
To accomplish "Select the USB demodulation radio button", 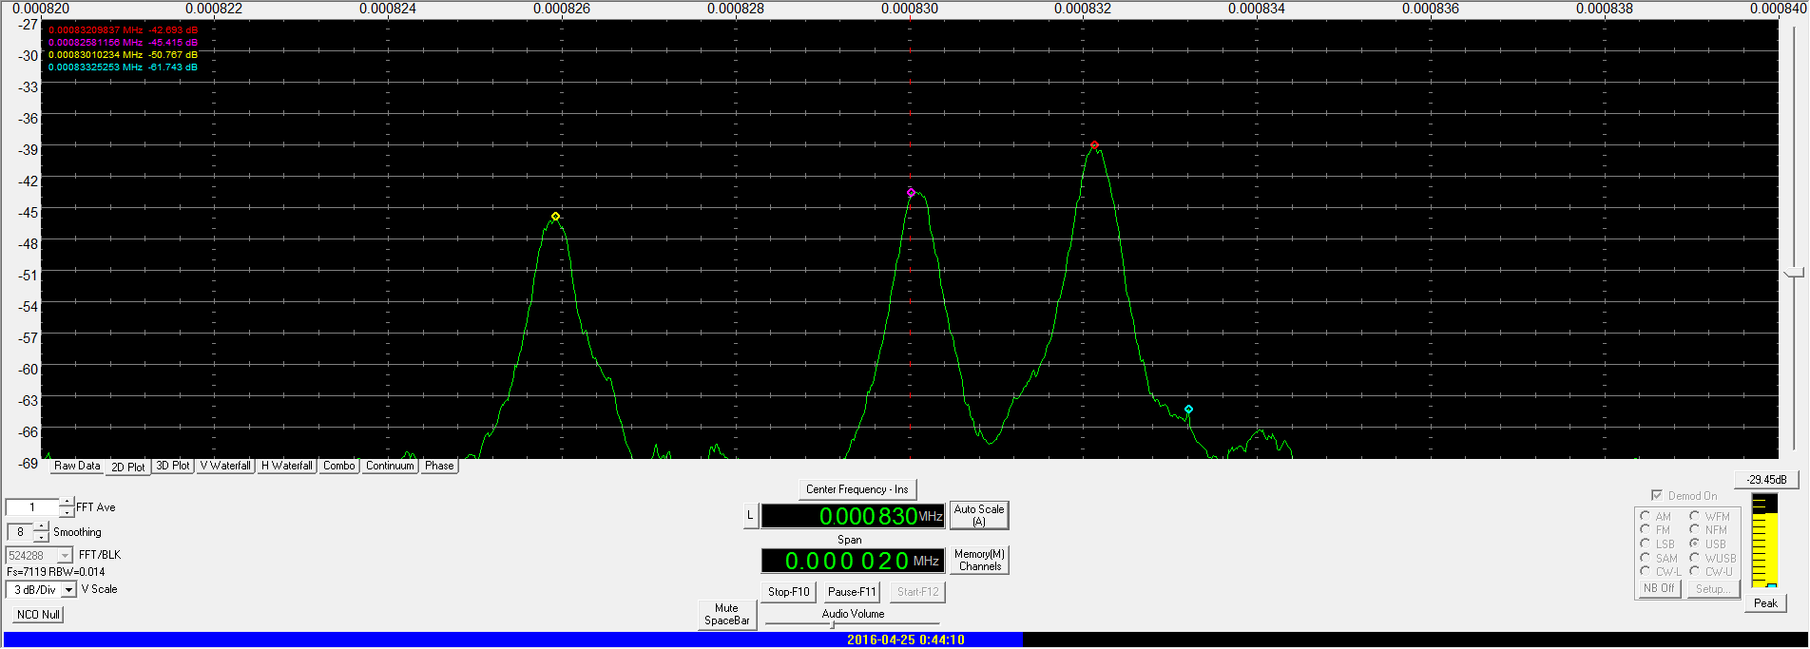I will [1694, 544].
